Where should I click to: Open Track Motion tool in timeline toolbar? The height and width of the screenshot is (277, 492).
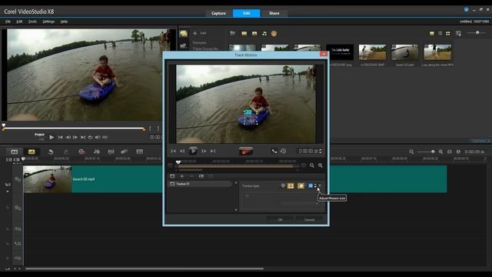(125, 152)
